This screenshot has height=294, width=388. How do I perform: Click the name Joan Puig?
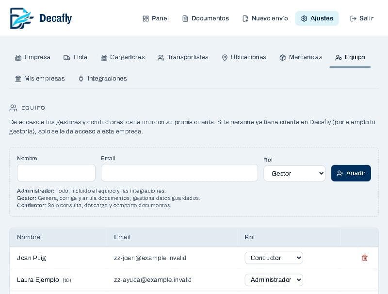click(32, 258)
